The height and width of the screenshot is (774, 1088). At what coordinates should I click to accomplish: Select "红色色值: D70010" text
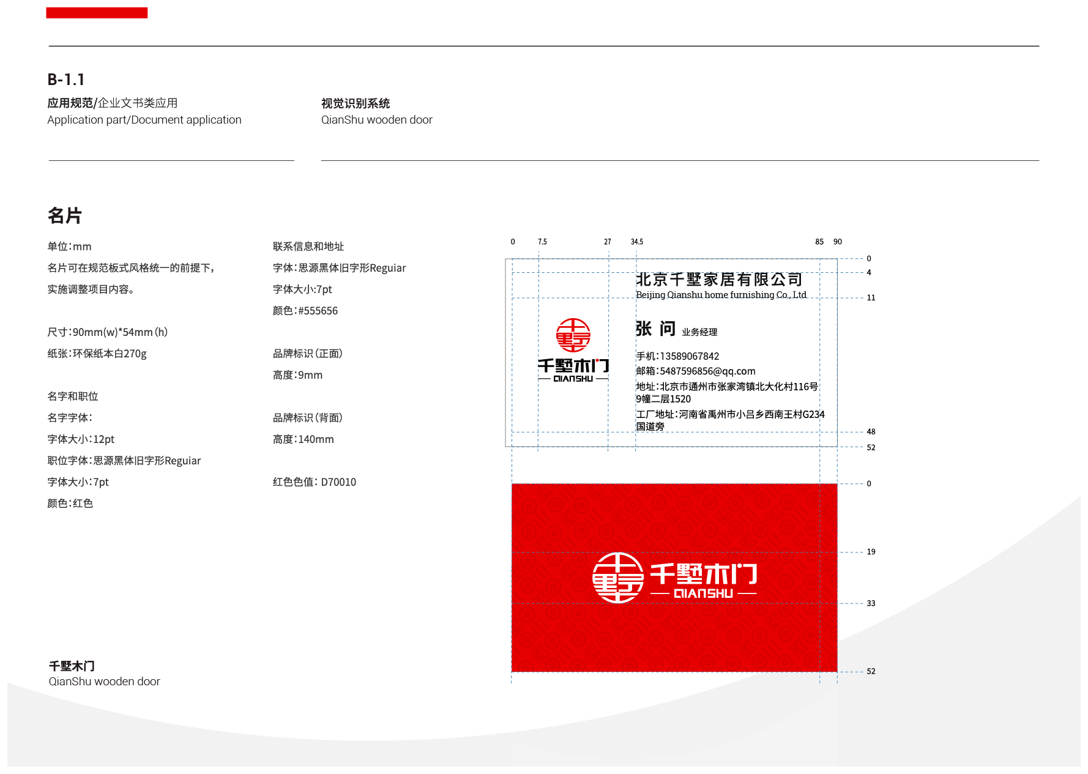[315, 482]
